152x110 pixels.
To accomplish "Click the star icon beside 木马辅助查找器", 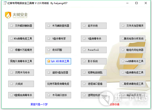I will tap(49, 26).
